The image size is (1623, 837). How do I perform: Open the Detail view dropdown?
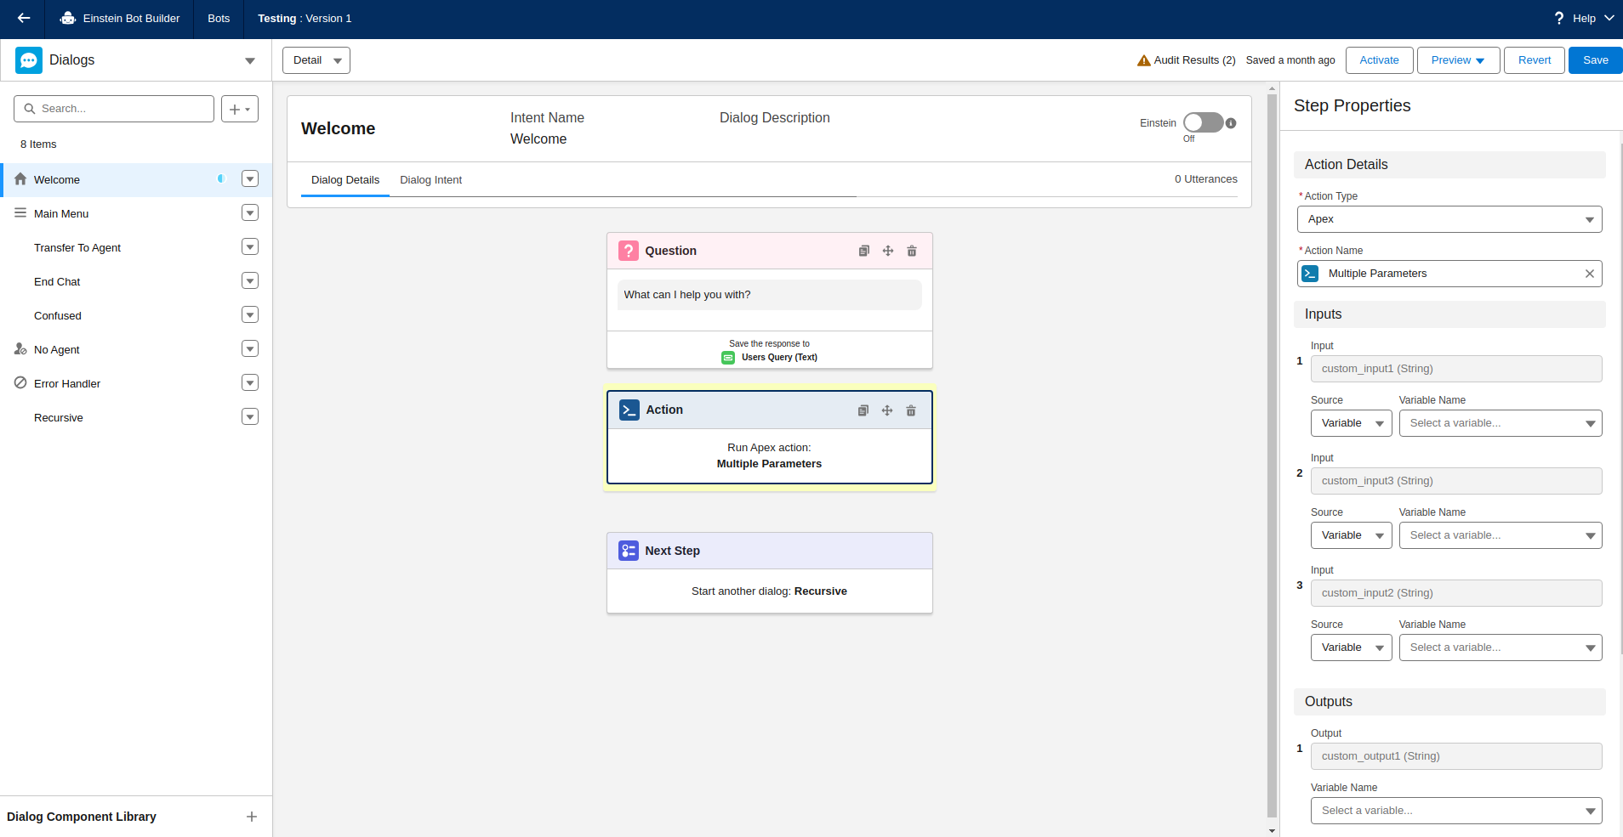tap(316, 60)
